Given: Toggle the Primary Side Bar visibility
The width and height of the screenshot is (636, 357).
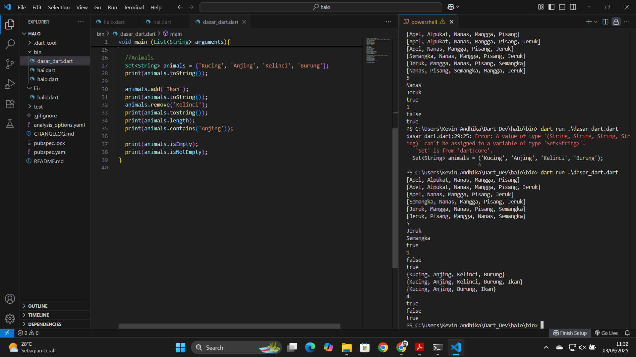Looking at the screenshot, I should pyautogui.click(x=551, y=7).
